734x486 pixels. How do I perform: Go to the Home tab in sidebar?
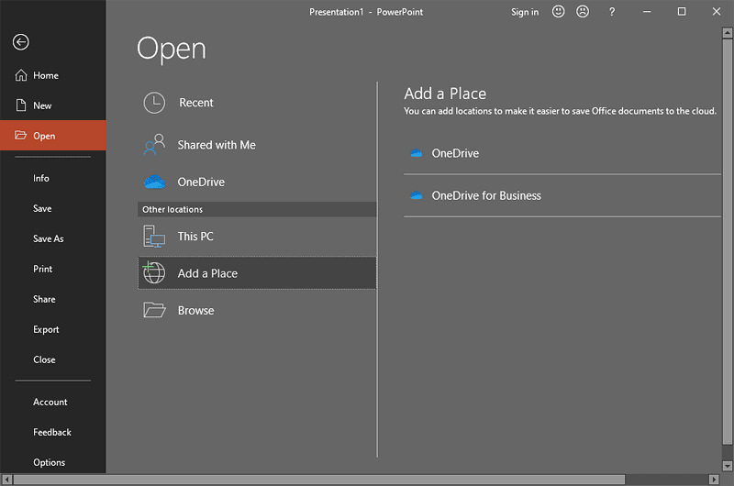click(x=45, y=76)
